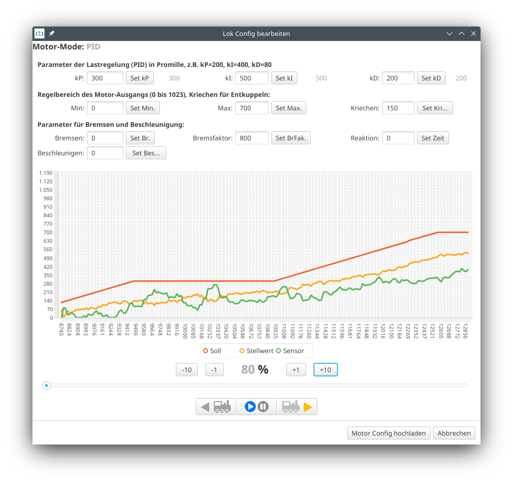Increase speed by 10 percent
513x483 pixels.
coord(325,370)
